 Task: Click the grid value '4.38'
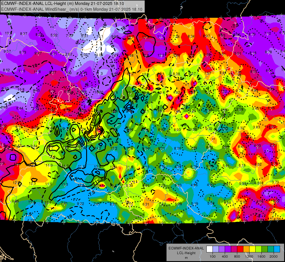coord(178,167)
